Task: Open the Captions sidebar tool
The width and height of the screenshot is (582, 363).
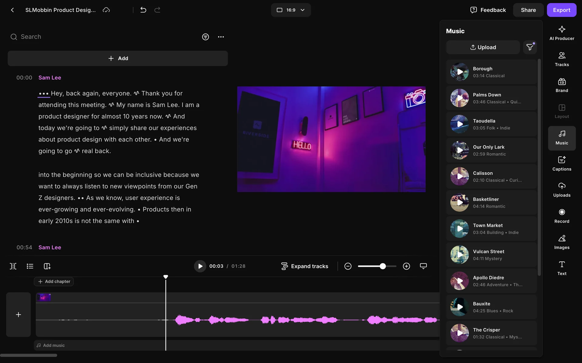Action: click(x=562, y=163)
